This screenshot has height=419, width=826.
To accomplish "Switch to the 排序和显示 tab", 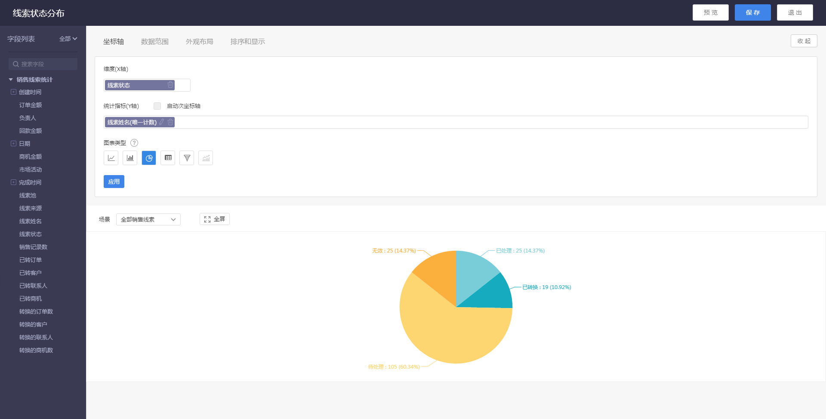I will pyautogui.click(x=248, y=42).
